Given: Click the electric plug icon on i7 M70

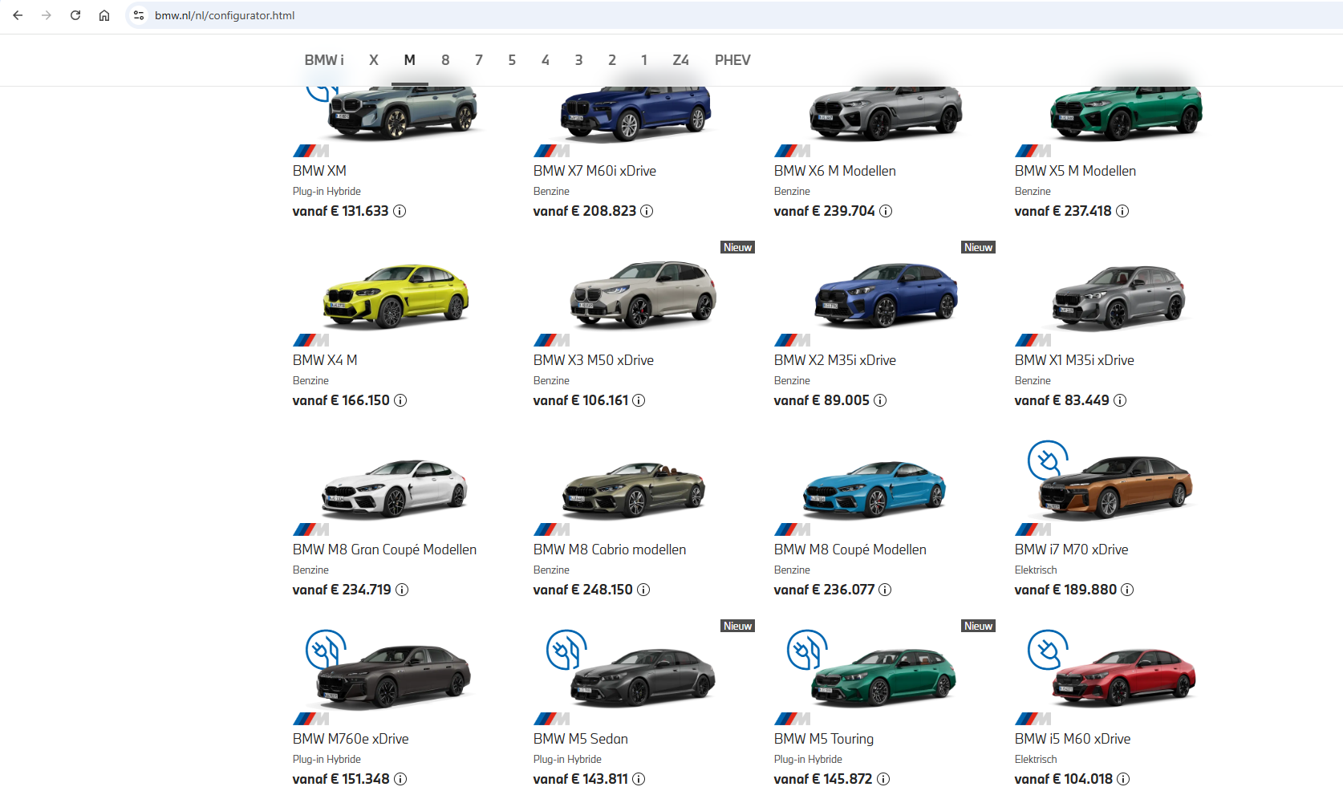Looking at the screenshot, I should coord(1048,460).
